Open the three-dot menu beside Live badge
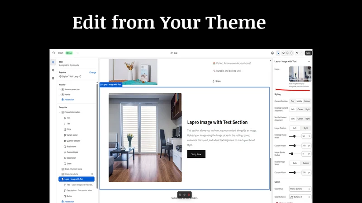The width and height of the screenshot is (362, 203). [x=78, y=53]
